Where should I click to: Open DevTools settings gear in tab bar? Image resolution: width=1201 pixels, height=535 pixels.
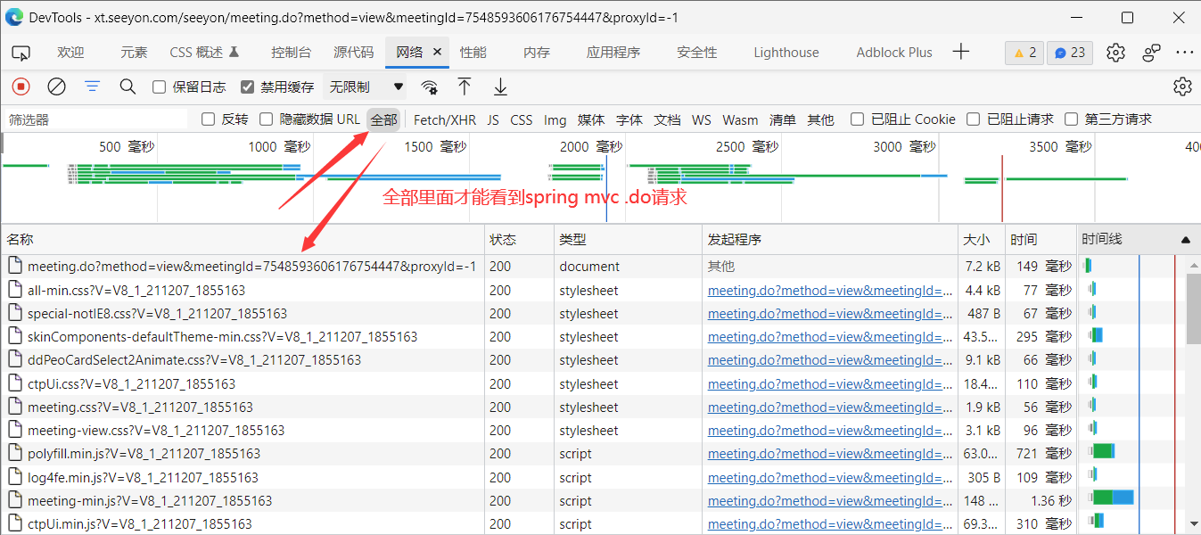pyautogui.click(x=1115, y=53)
